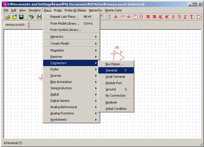The image size is (204, 147).
Task: Select No Connection
Action: (x=116, y=96)
